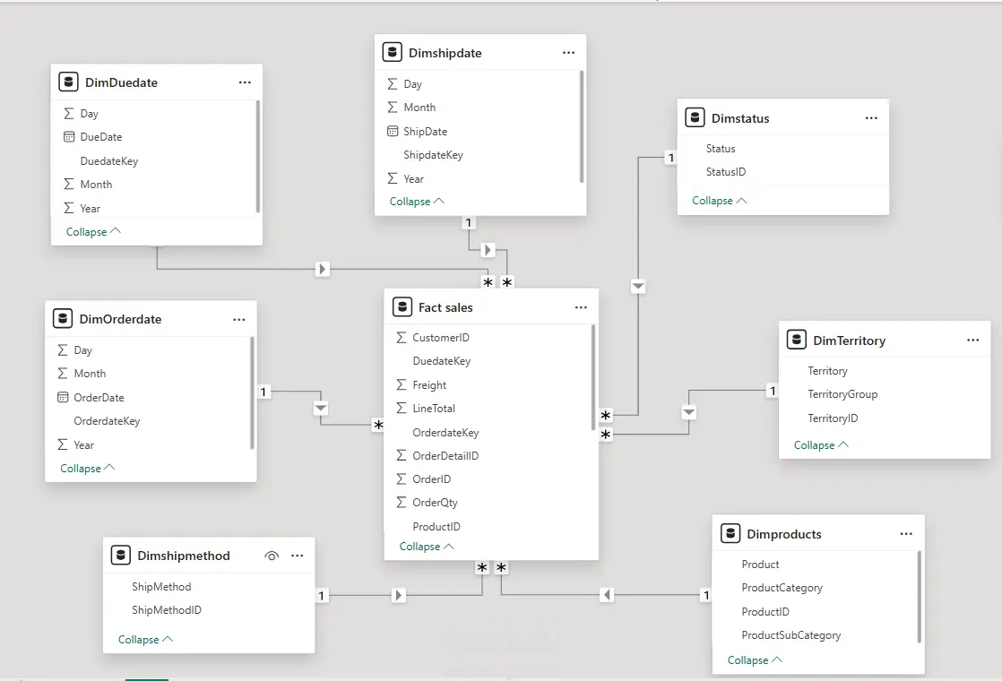Collapse the DimOrderdate table card
The image size is (1002, 681).
tap(87, 469)
